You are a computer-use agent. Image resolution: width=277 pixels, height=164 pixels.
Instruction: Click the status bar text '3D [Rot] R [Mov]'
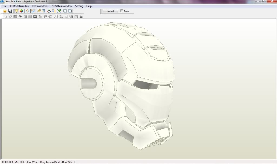11,162
